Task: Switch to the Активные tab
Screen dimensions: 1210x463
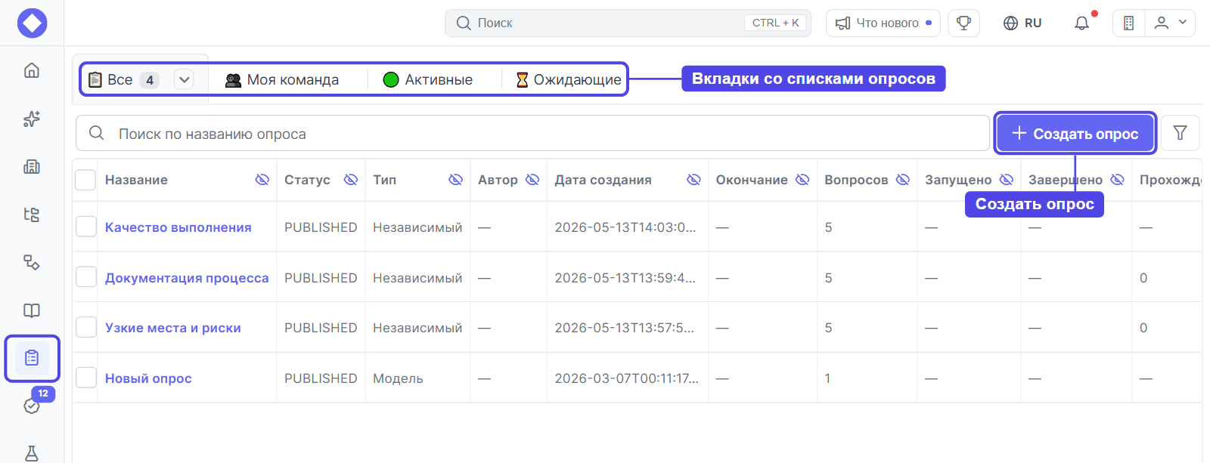Action: tap(428, 79)
